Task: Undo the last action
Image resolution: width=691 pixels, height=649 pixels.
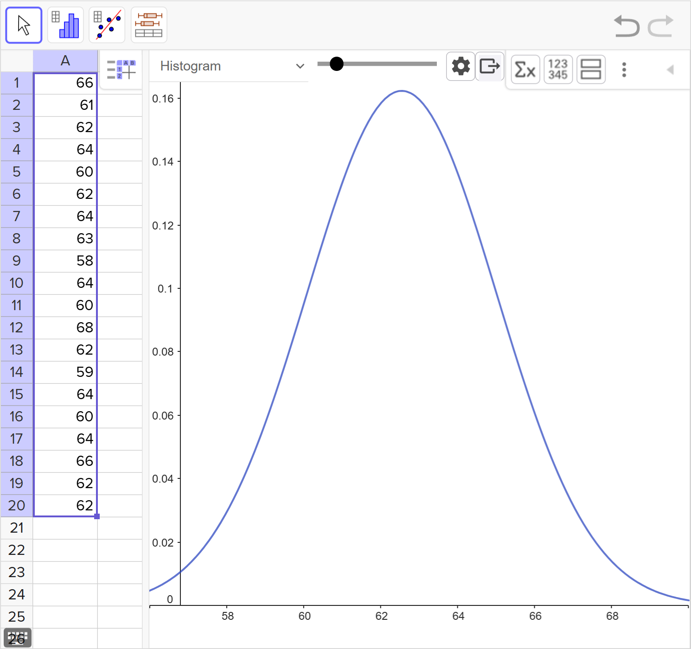Action: (627, 26)
